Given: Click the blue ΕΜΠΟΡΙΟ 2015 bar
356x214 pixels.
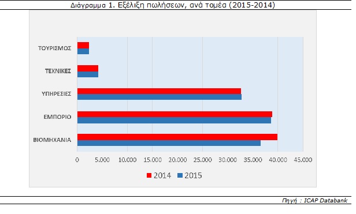Looking at the screenshot, I should (174, 120).
